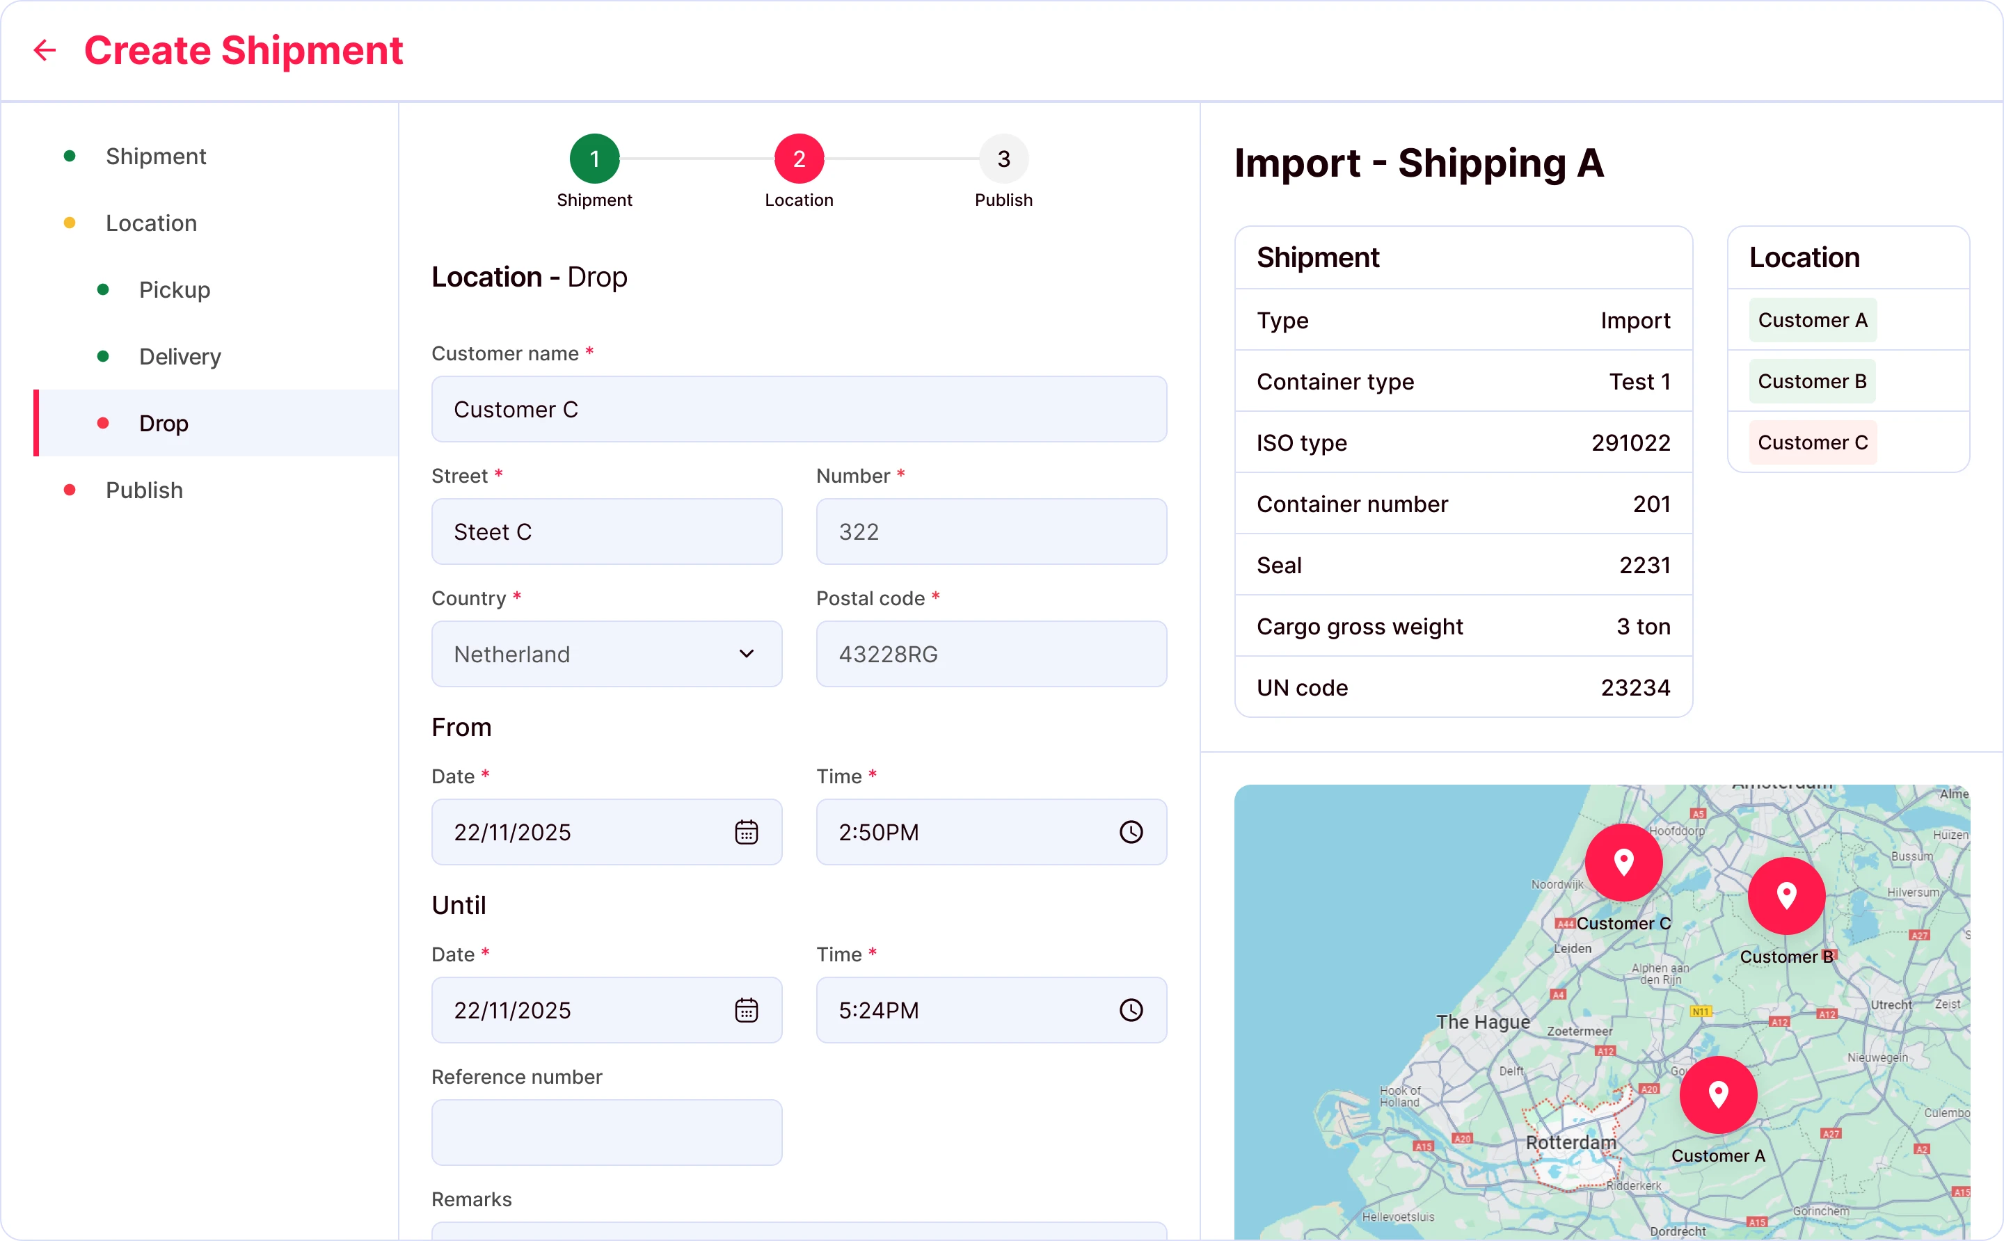Click the empty Reference number field
The height and width of the screenshot is (1241, 2004).
tap(607, 1132)
